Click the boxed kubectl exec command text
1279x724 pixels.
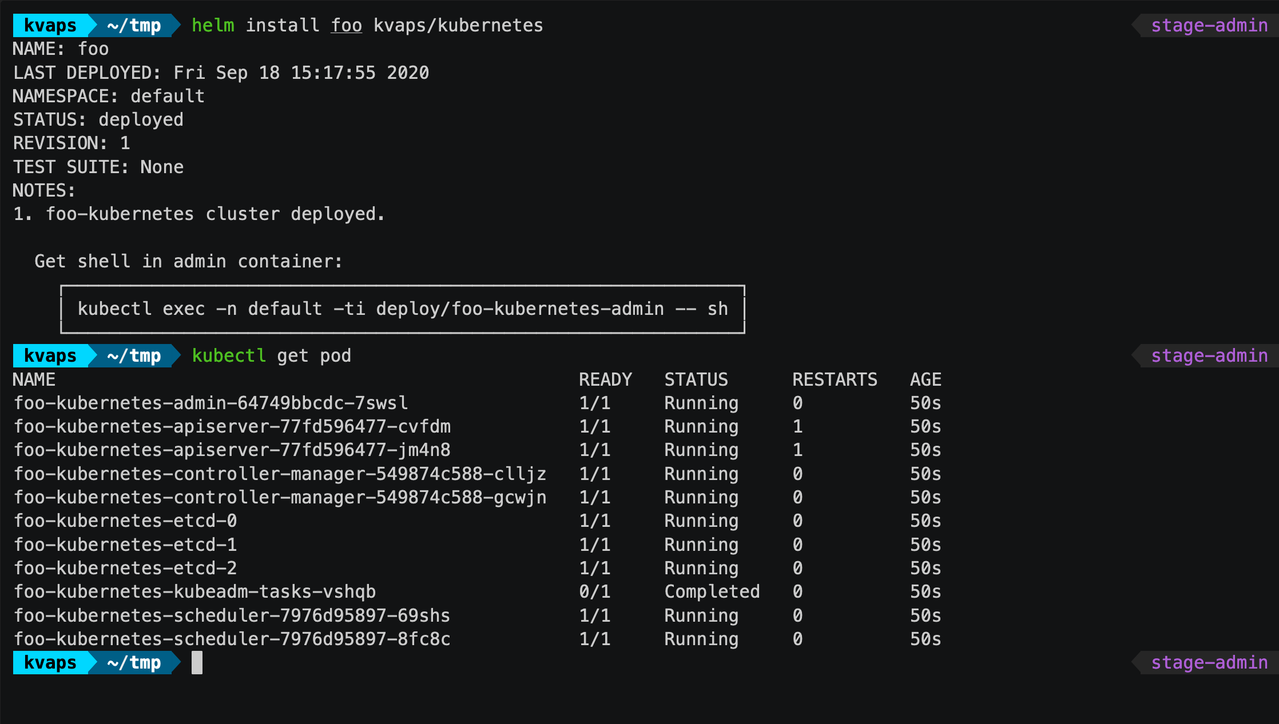(403, 309)
